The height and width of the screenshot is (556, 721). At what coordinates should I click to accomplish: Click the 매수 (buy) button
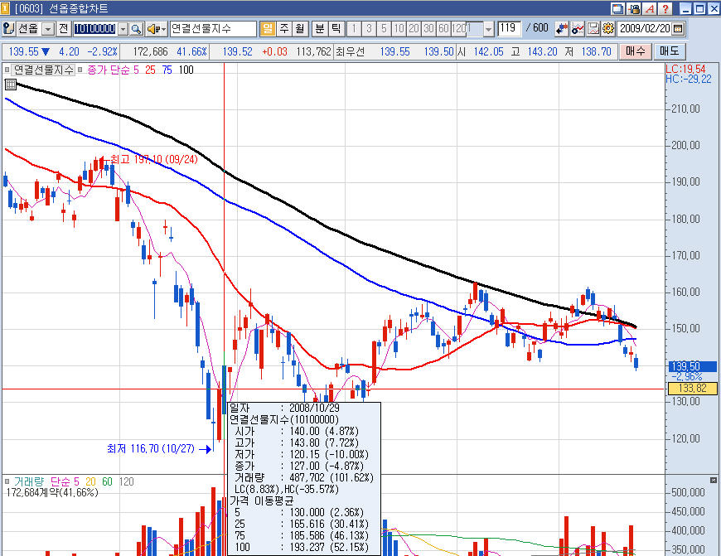[636, 51]
